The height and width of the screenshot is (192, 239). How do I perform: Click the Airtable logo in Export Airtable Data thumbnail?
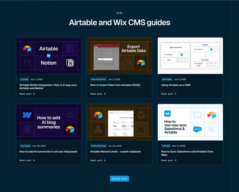tap(141, 63)
